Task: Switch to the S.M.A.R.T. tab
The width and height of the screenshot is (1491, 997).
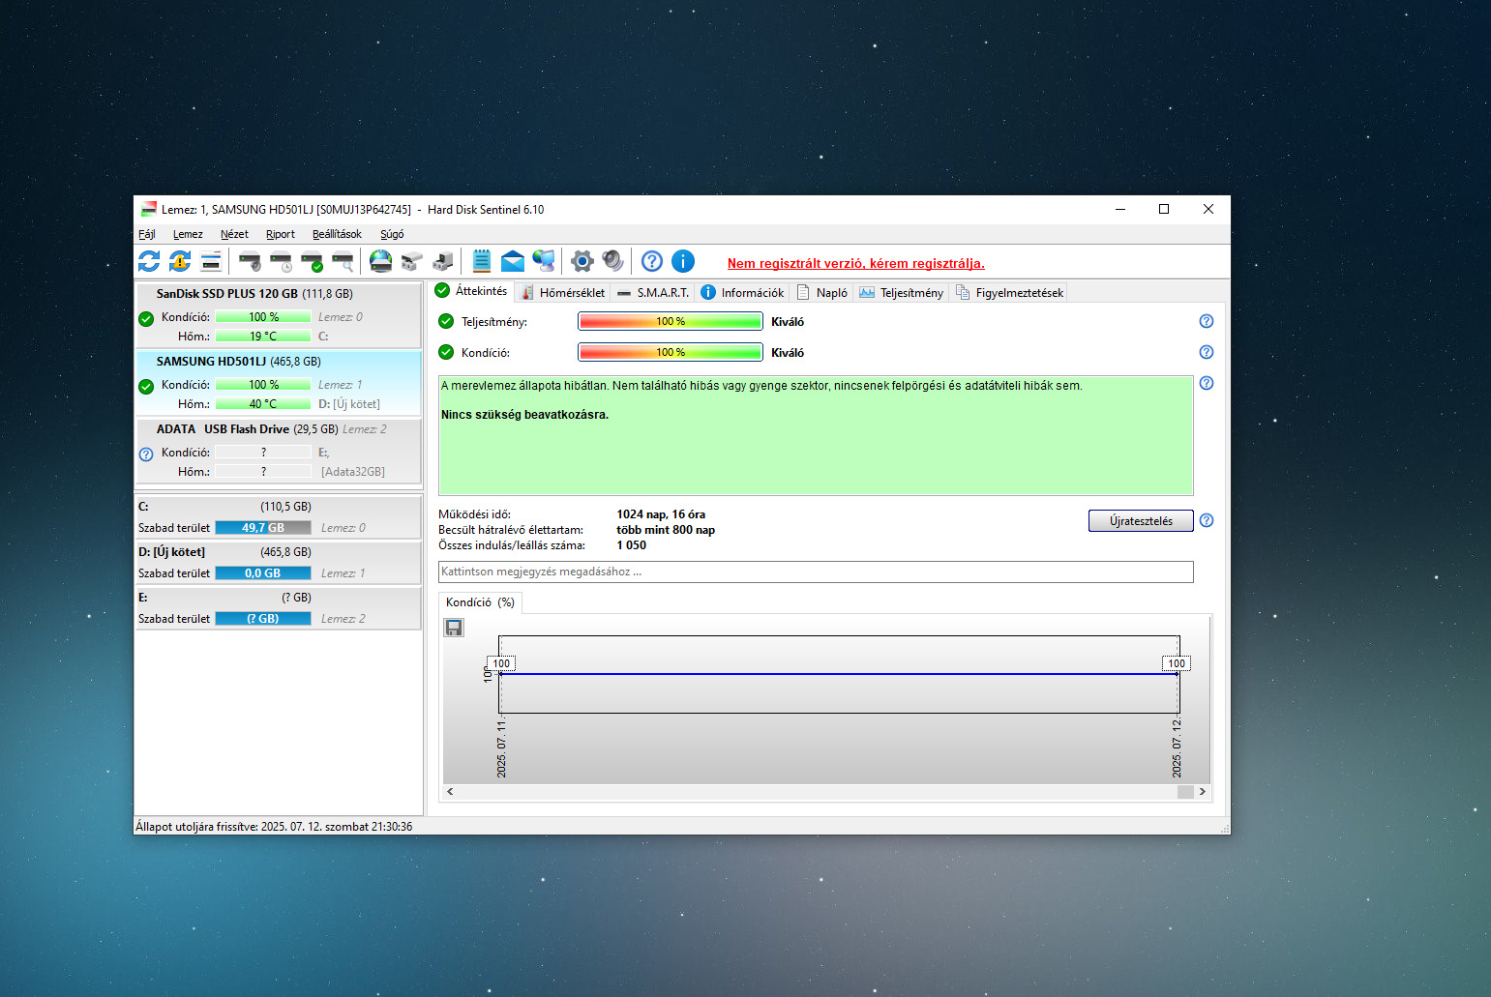Action: point(653,293)
